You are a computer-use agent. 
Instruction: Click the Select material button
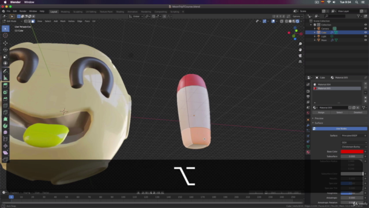pyautogui.click(x=340, y=113)
